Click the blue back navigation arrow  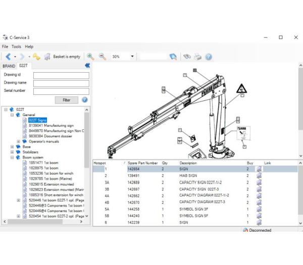click(8, 57)
